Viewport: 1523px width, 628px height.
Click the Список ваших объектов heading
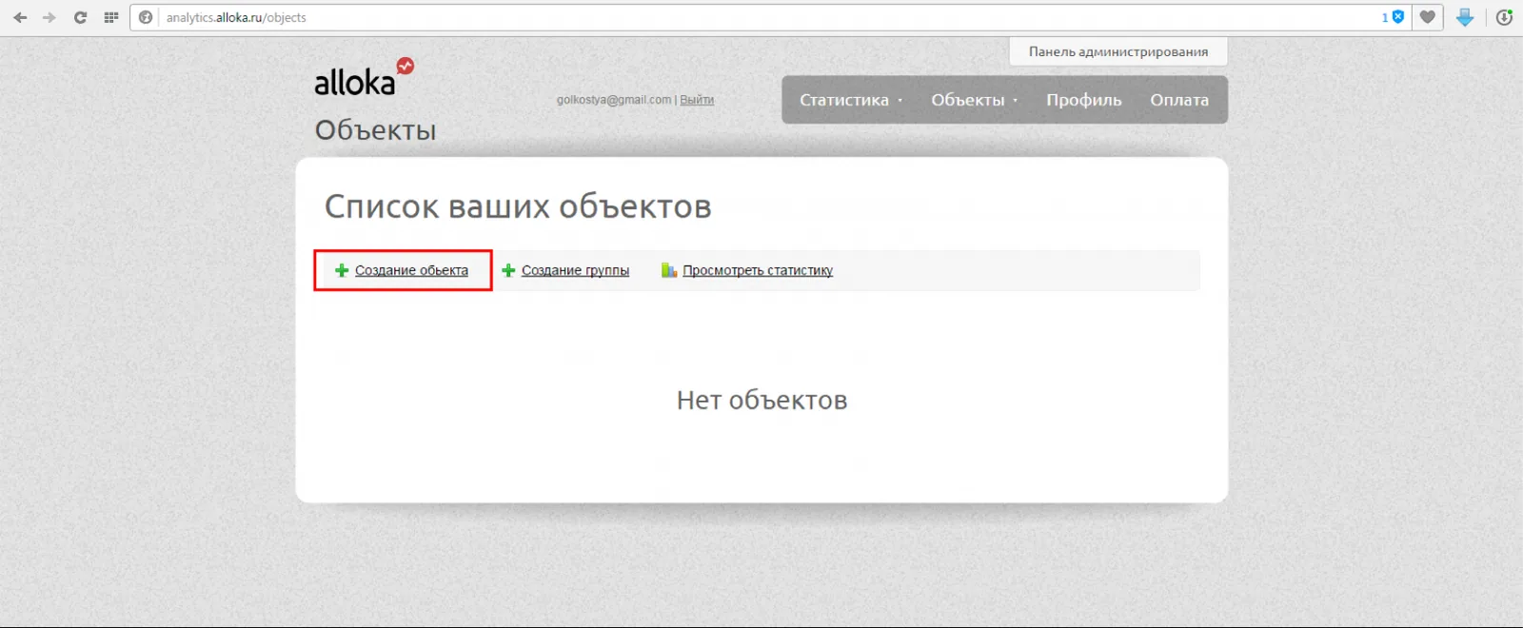point(518,206)
